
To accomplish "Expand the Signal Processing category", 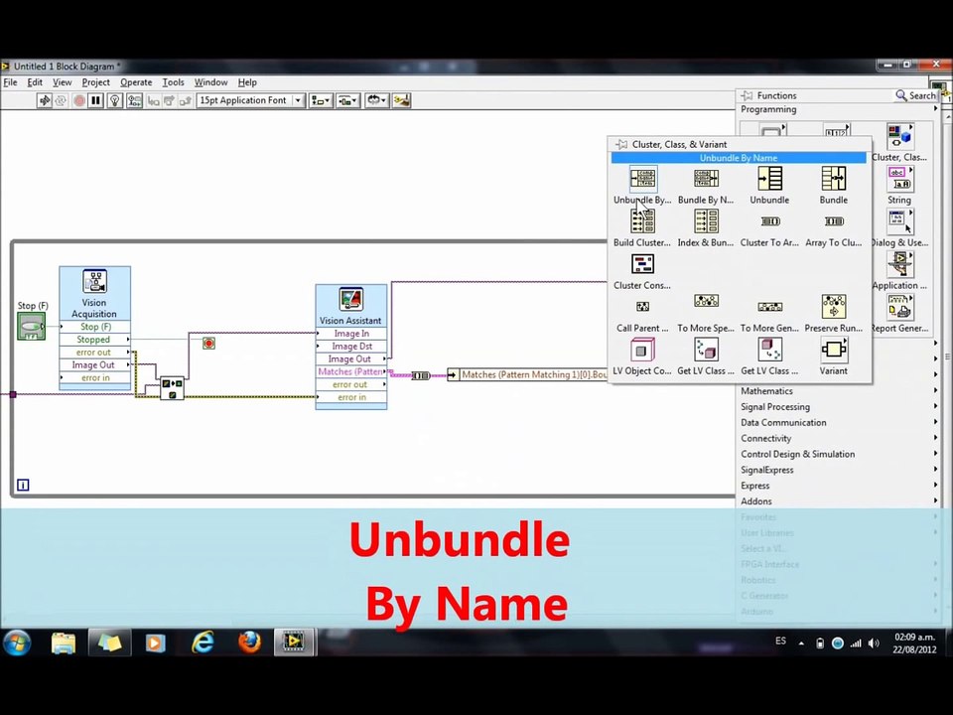I will (839, 407).
